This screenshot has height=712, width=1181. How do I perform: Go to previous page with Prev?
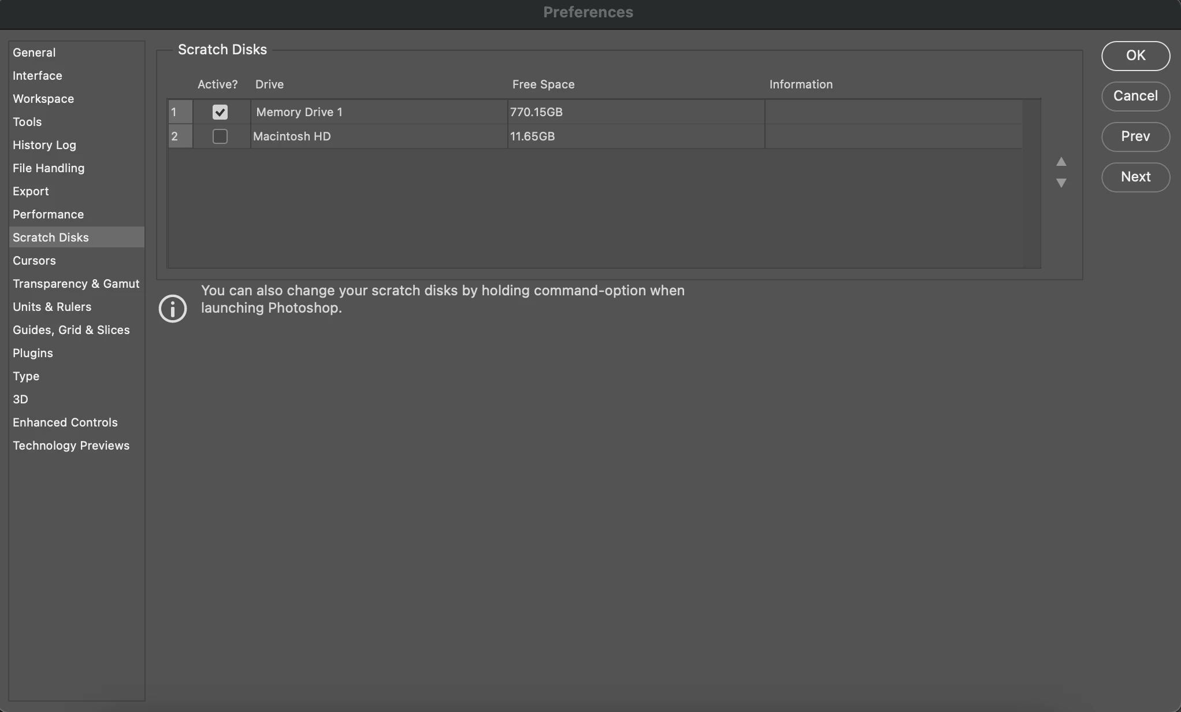(x=1135, y=136)
